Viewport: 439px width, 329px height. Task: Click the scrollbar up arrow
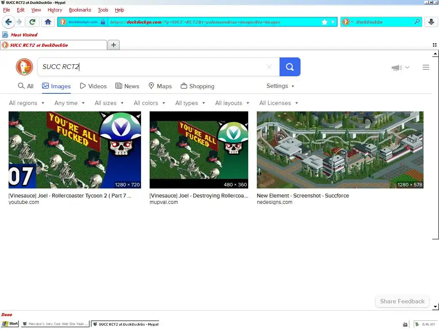[435, 54]
